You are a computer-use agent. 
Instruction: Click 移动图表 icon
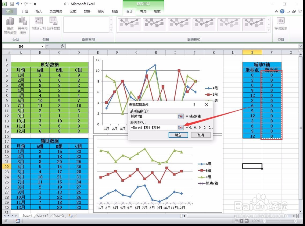pyautogui.click(x=281, y=24)
